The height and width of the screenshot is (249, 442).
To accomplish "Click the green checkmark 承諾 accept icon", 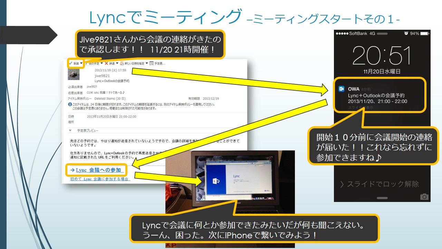I will 71,63.
